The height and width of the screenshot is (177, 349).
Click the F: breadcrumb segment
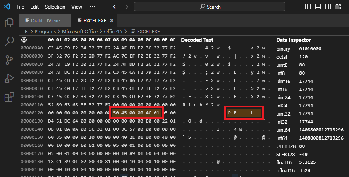coord(26,32)
